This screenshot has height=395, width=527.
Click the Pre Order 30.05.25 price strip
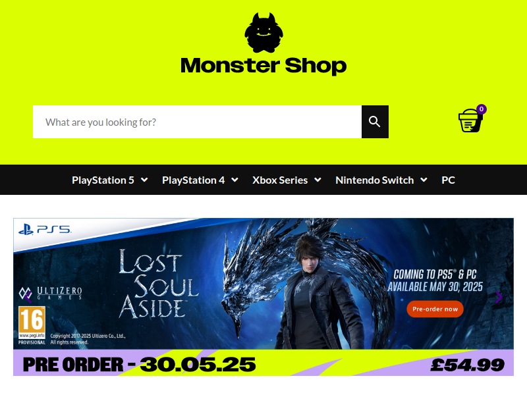point(263,363)
